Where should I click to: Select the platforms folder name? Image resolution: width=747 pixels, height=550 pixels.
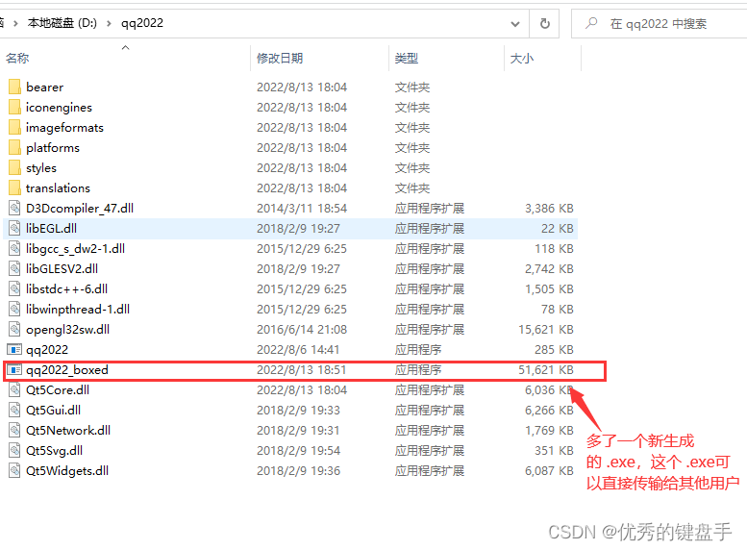53,148
